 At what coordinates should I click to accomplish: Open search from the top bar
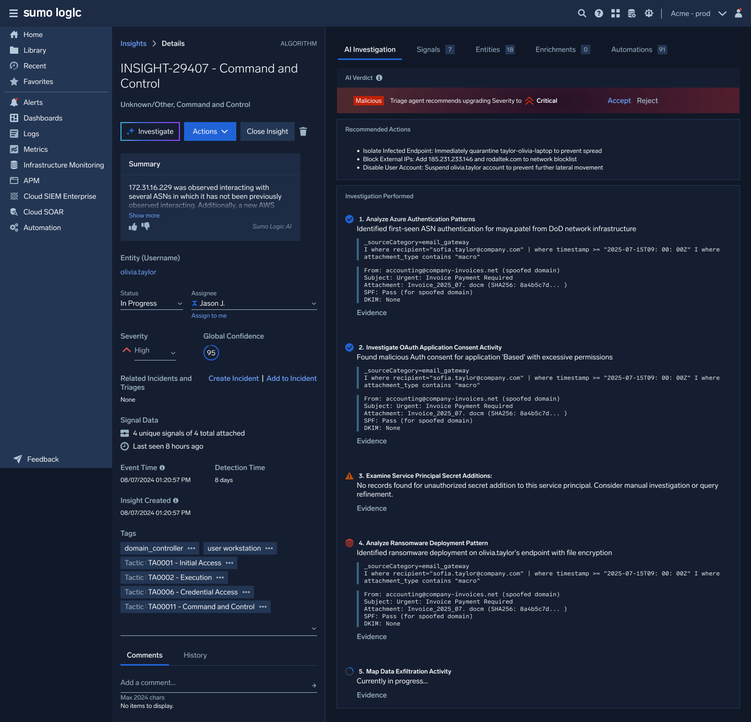[582, 14]
